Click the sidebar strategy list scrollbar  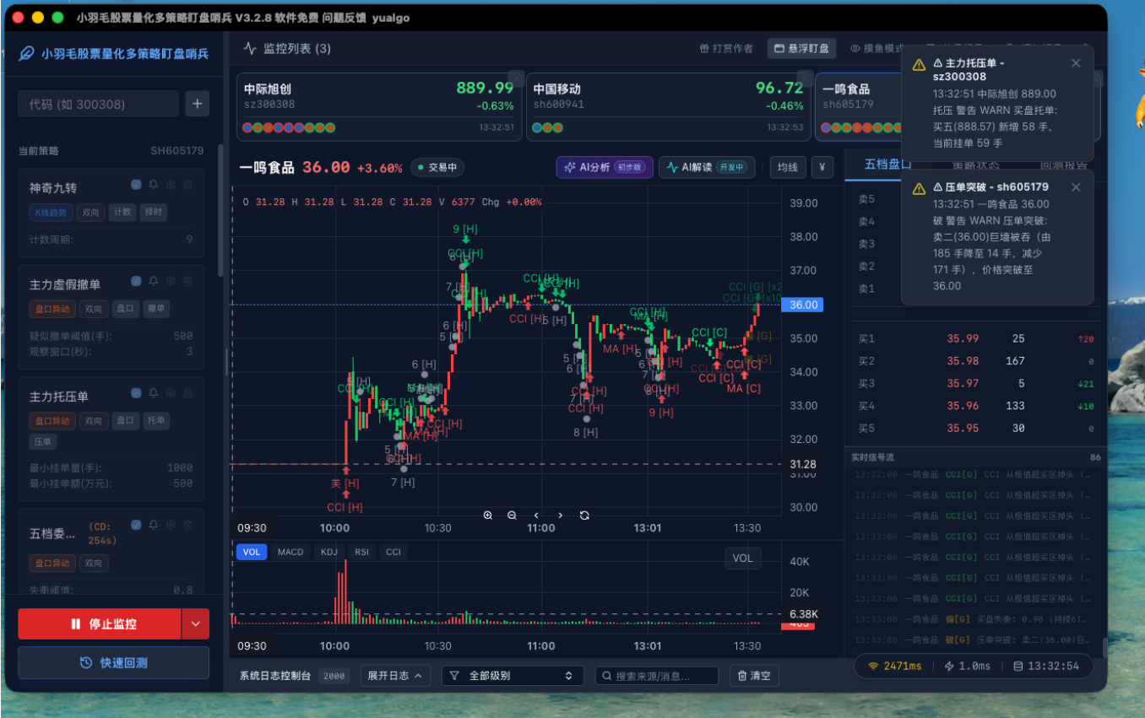(221, 211)
